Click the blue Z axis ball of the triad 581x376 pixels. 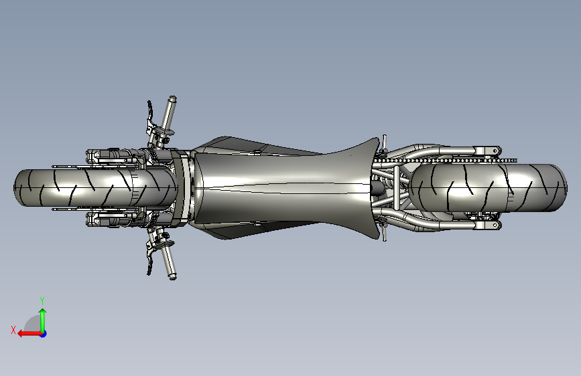(x=44, y=334)
